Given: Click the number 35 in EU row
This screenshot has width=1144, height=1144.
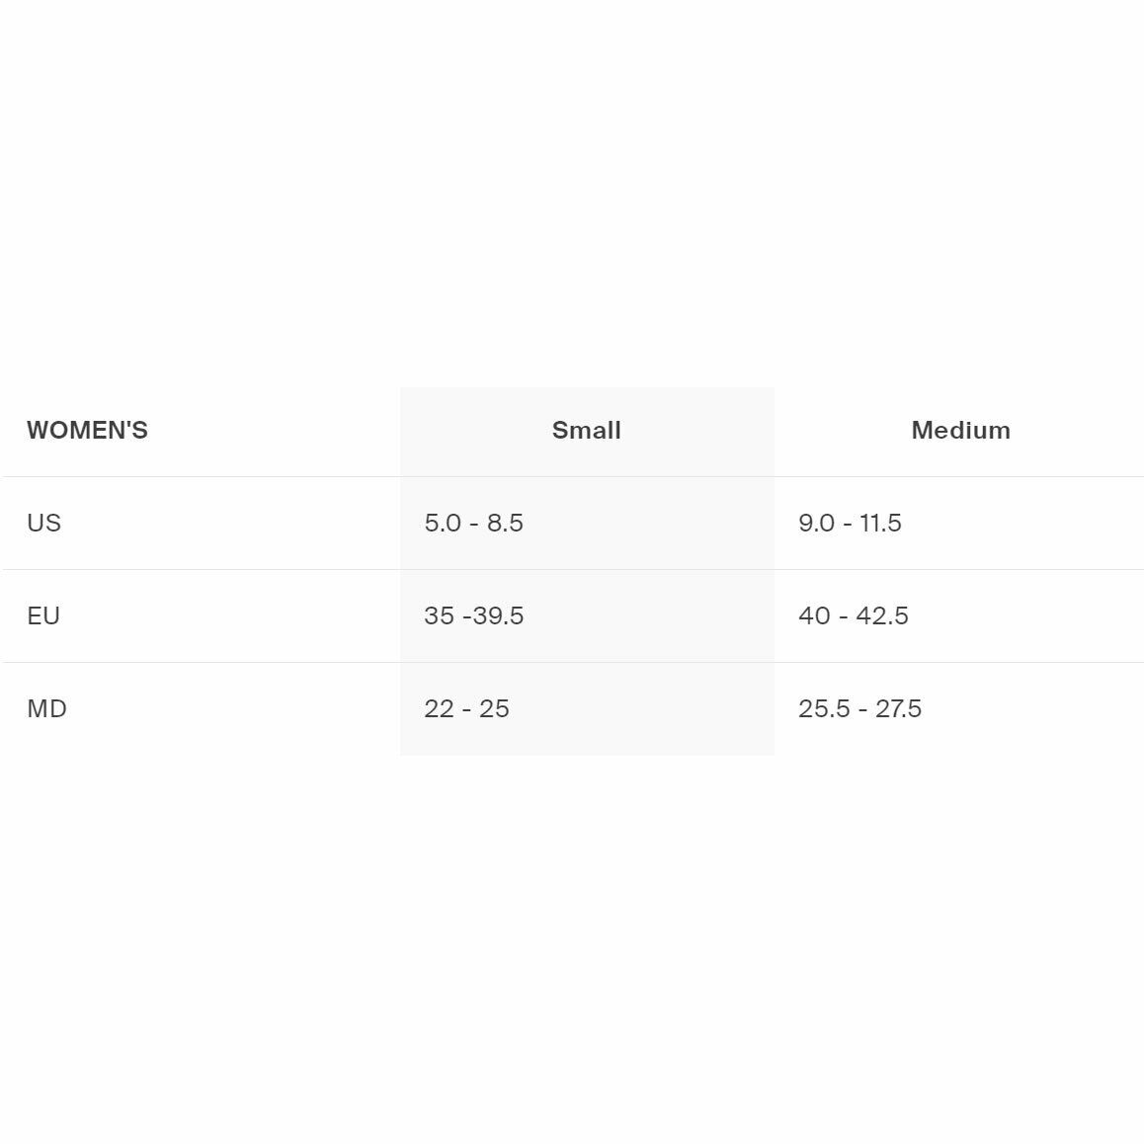Looking at the screenshot, I should point(439,615).
